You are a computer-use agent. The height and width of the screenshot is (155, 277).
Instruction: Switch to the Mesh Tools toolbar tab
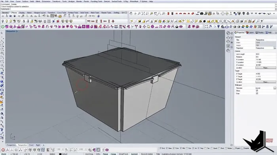coord(95,13)
